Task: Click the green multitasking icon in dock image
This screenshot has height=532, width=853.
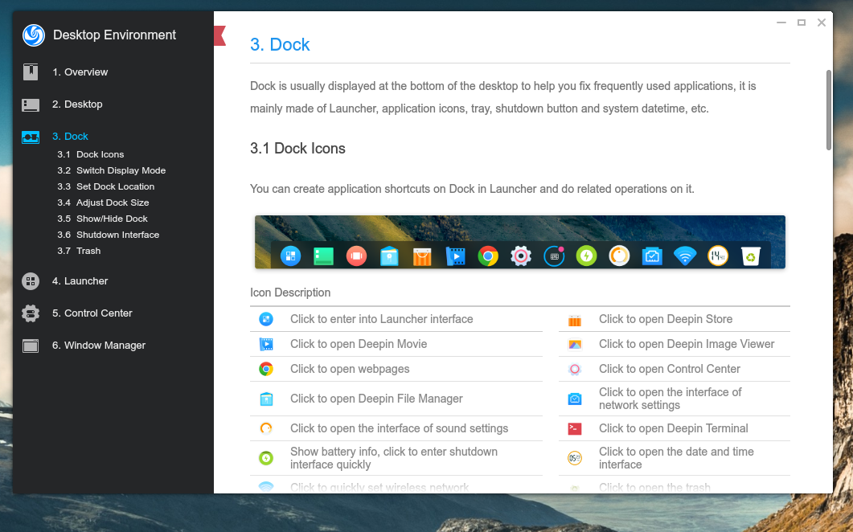Action: 324,256
